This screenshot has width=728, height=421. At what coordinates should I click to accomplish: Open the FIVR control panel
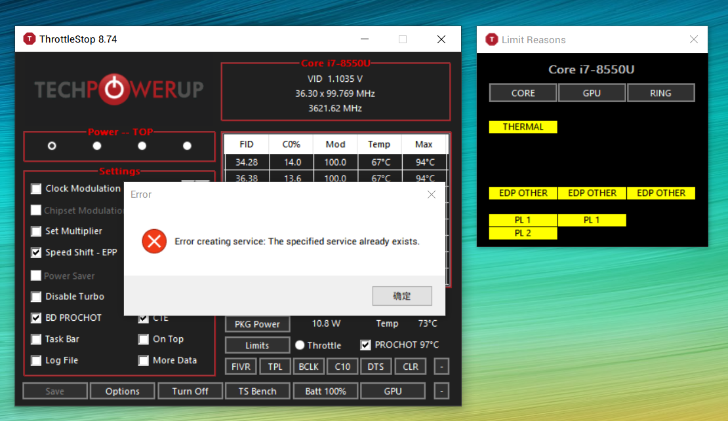(240, 366)
